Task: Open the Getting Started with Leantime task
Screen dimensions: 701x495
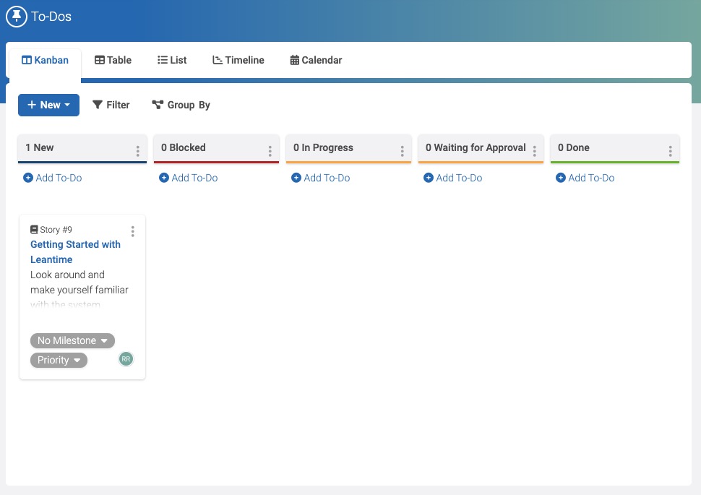Action: coord(75,251)
